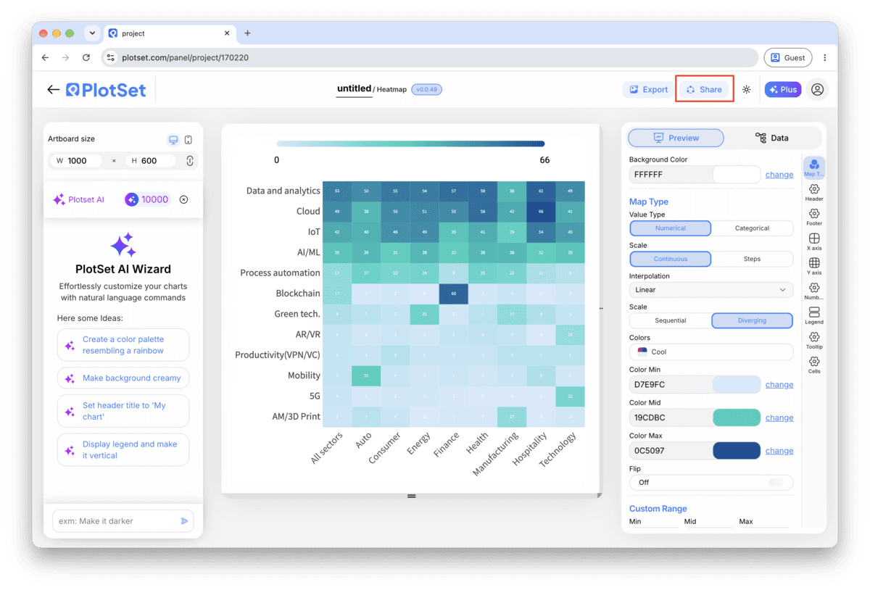The width and height of the screenshot is (870, 590).
Task: Click the Plus upgrade button
Action: pyautogui.click(x=783, y=89)
